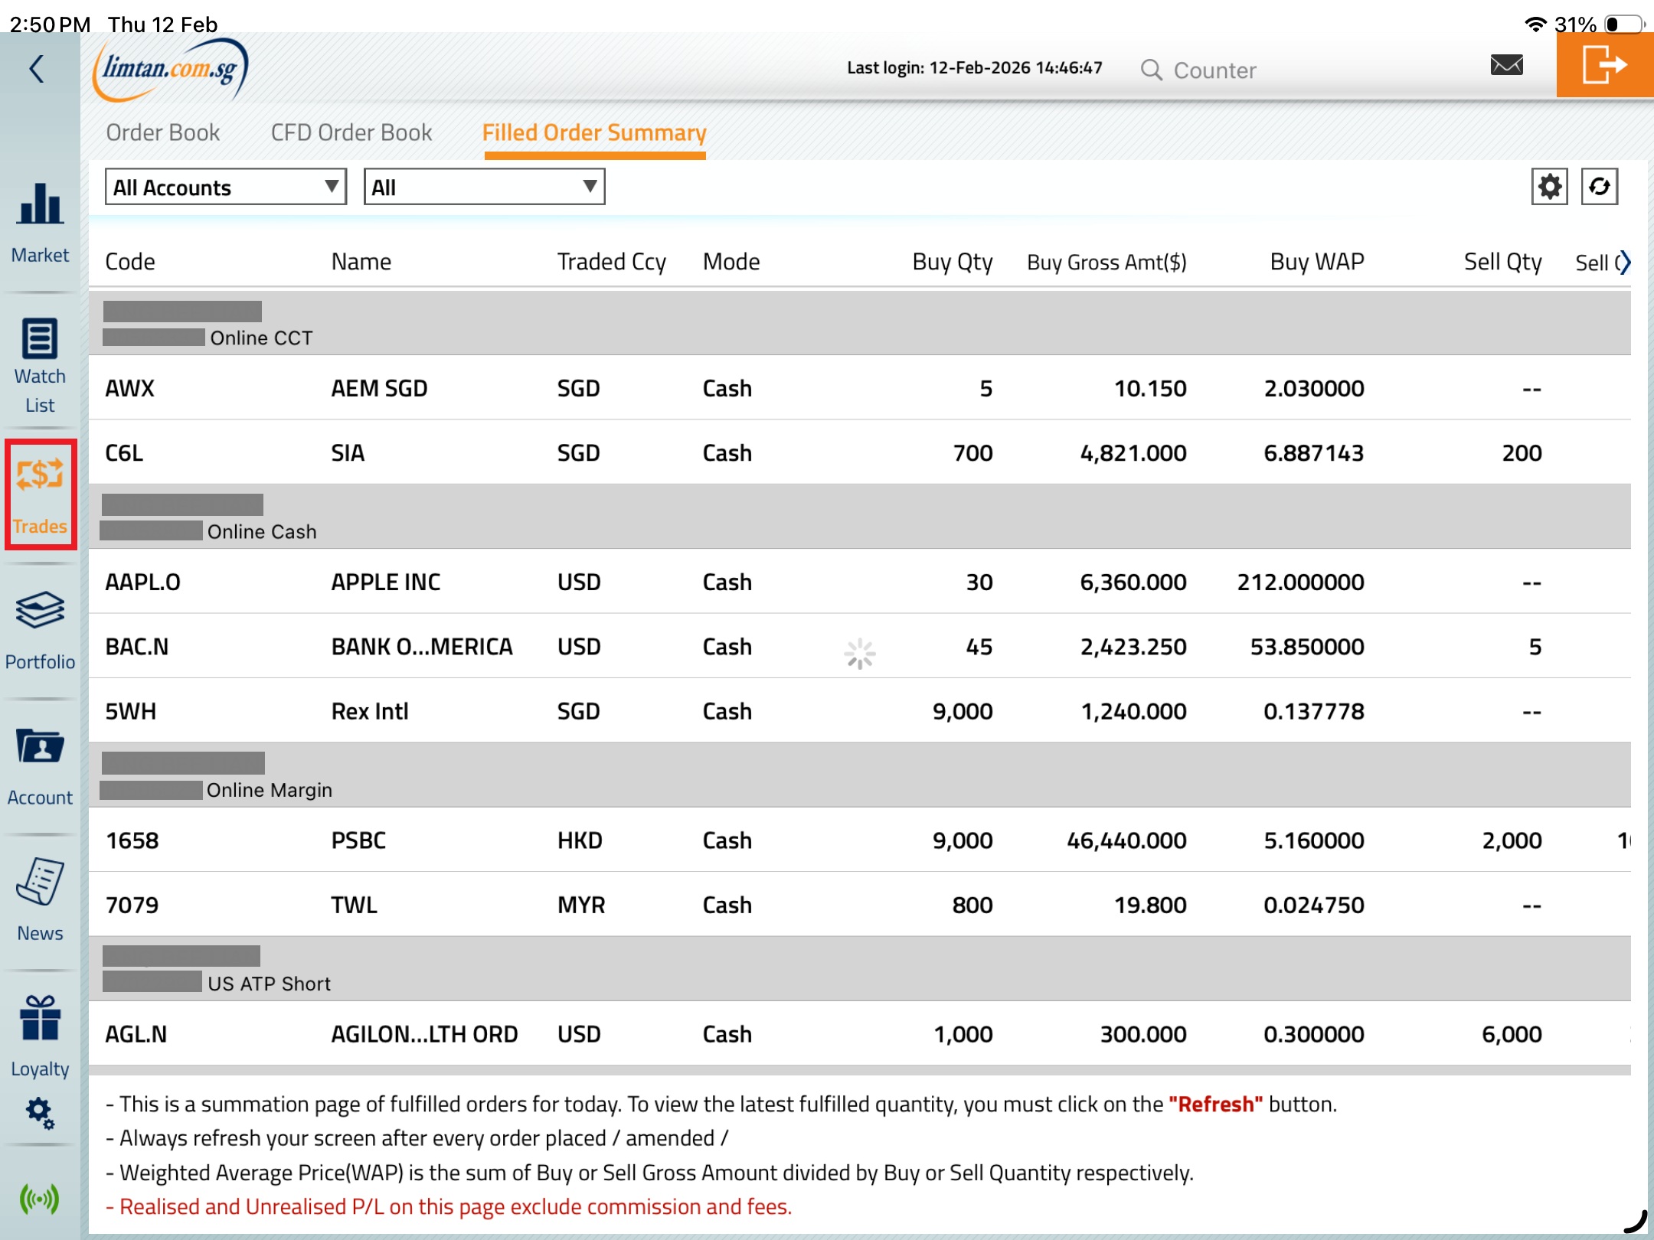Open the All filter dropdown
1654x1240 pixels.
pos(484,187)
